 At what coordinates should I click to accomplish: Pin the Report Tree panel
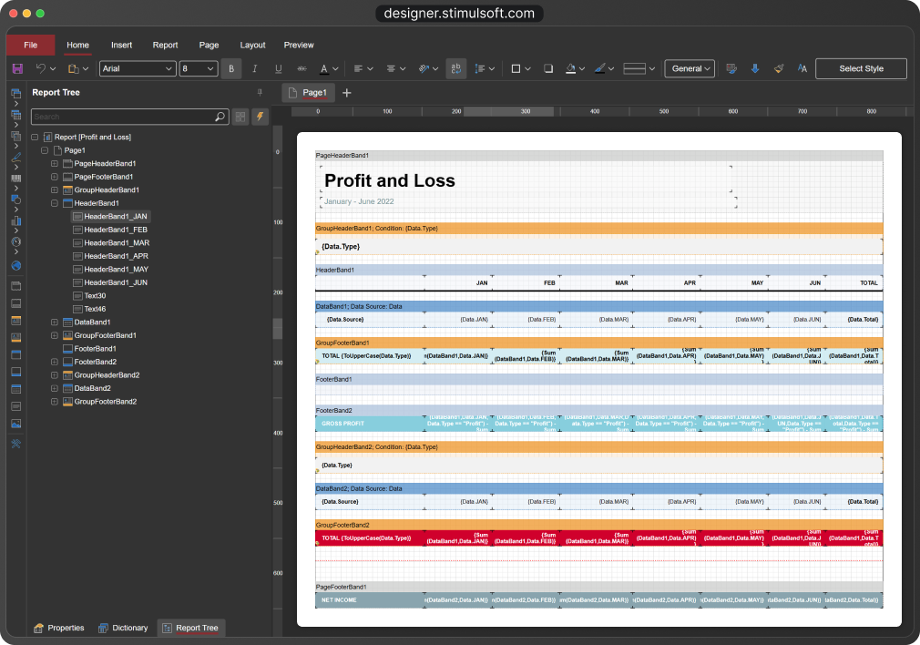click(260, 92)
